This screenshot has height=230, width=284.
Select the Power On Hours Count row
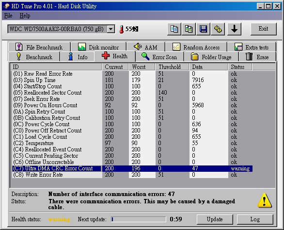click(132, 105)
